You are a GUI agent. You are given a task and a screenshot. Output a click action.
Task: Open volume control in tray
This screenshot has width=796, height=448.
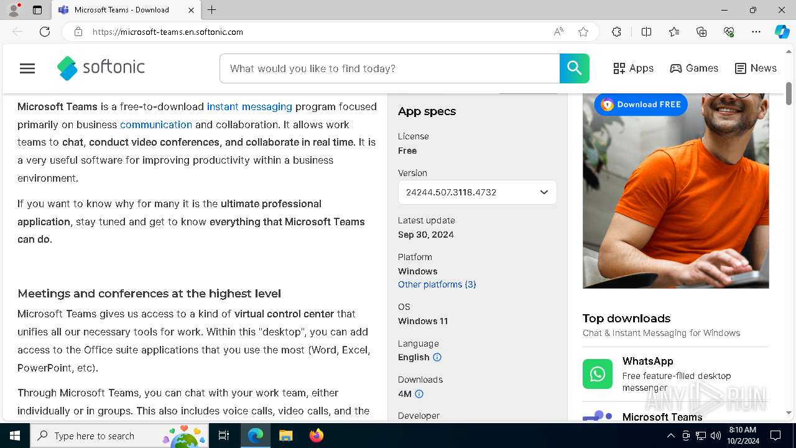(x=716, y=436)
